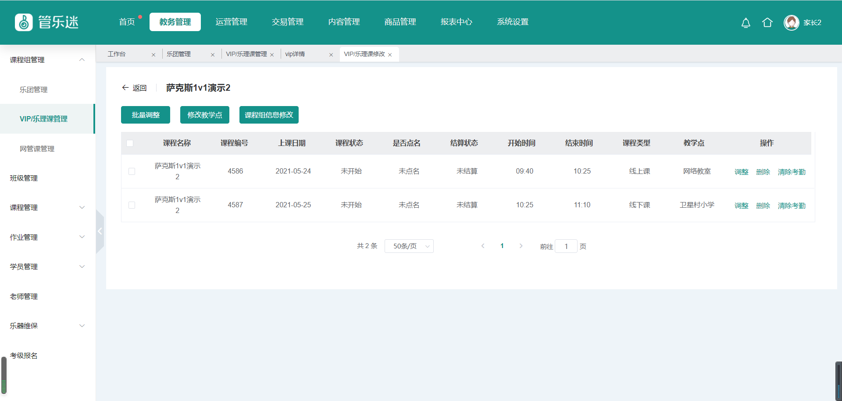Viewport: 842px width, 401px height.
Task: Open the 运营管理 top menu
Action: [x=231, y=22]
